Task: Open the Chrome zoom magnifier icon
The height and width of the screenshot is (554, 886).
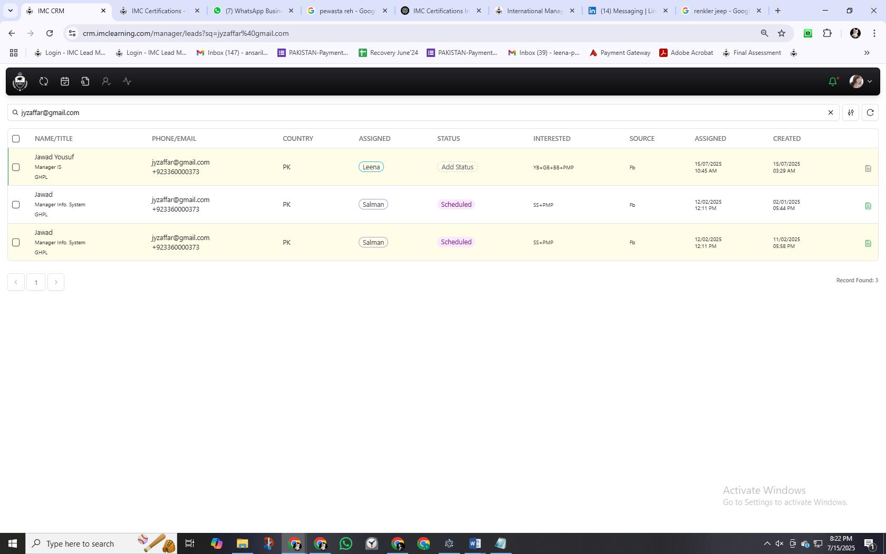Action: pos(764,33)
